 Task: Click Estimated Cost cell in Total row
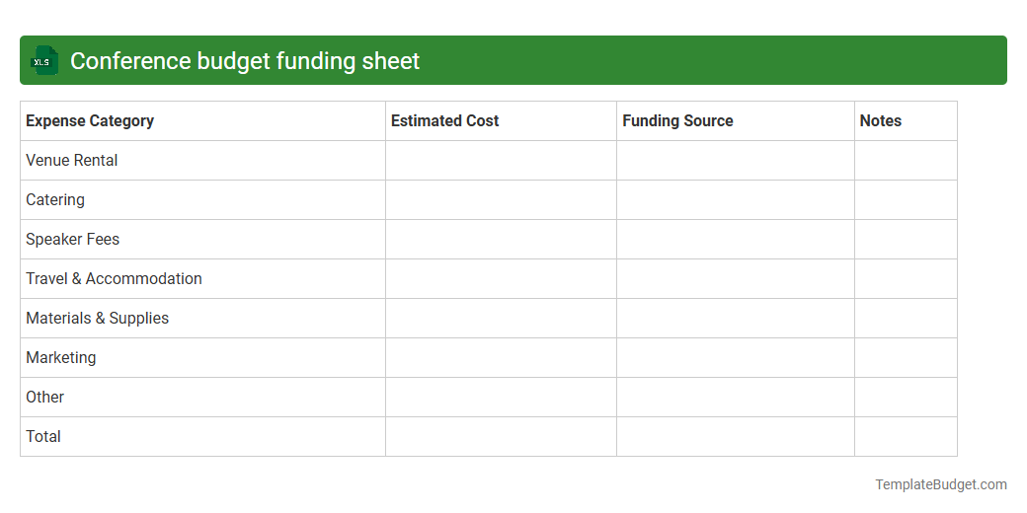coord(501,436)
